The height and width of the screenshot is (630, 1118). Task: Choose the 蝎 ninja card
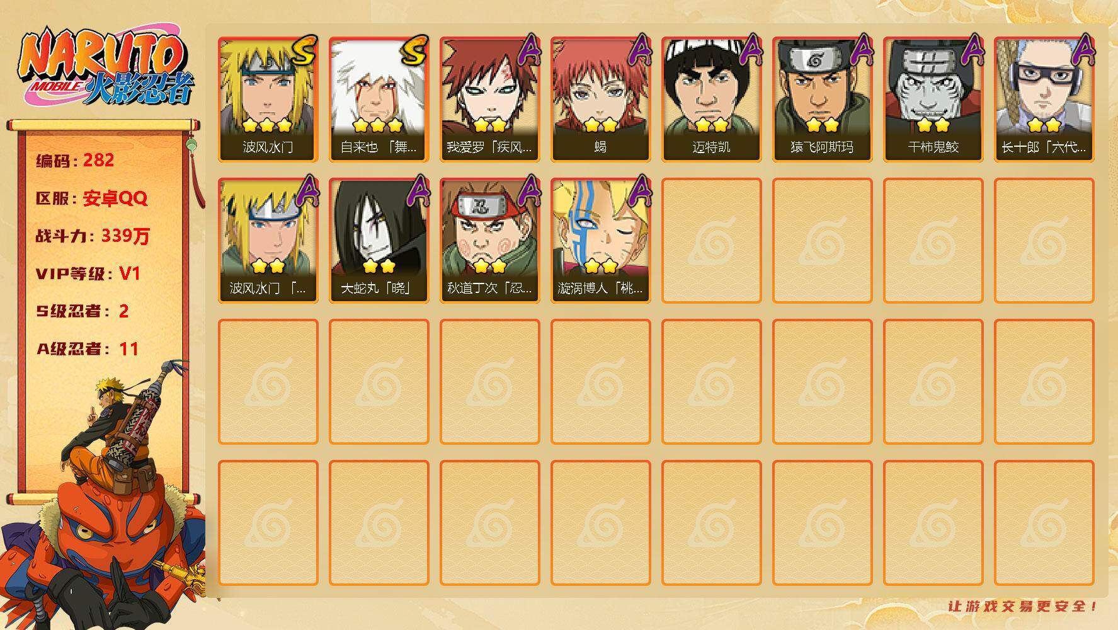pyautogui.click(x=601, y=100)
